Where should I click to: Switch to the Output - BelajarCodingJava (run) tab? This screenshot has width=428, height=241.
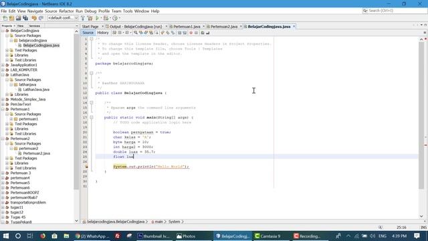click(x=135, y=27)
